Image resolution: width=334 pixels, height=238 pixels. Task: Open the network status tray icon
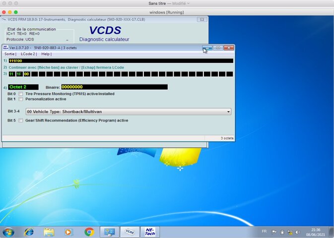click(x=290, y=232)
